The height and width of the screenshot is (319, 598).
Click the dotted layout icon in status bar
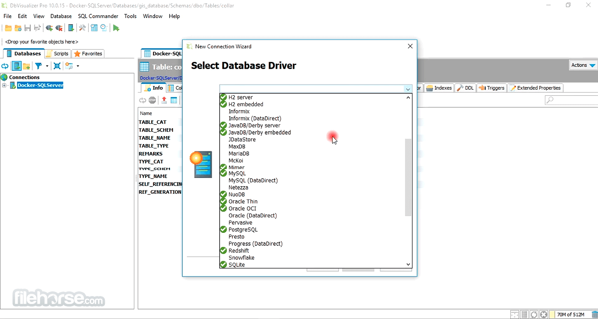click(x=514, y=314)
